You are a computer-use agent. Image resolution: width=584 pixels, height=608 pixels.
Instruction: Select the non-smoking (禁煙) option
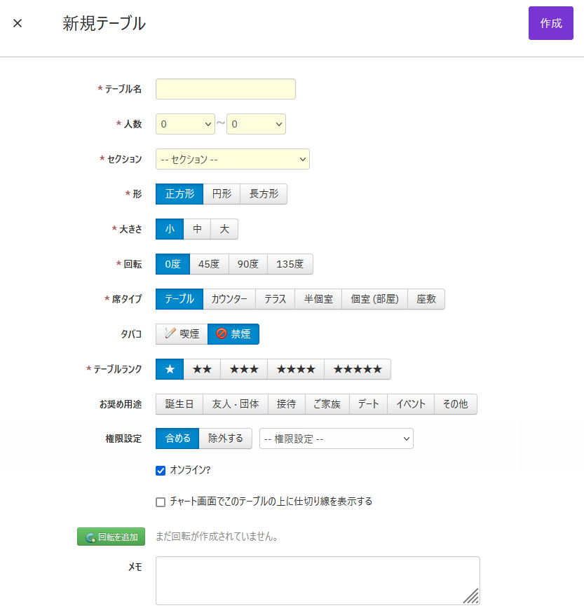click(x=233, y=334)
